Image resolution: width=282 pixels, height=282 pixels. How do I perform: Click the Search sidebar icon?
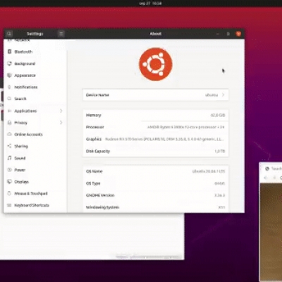(x=9, y=99)
